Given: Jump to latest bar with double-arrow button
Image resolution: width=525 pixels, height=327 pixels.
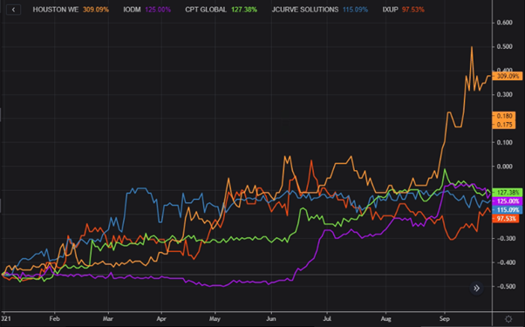Looking at the screenshot, I should [x=476, y=288].
